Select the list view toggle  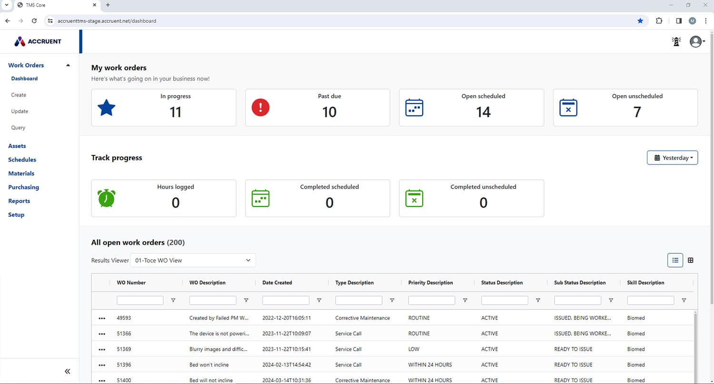pyautogui.click(x=675, y=260)
